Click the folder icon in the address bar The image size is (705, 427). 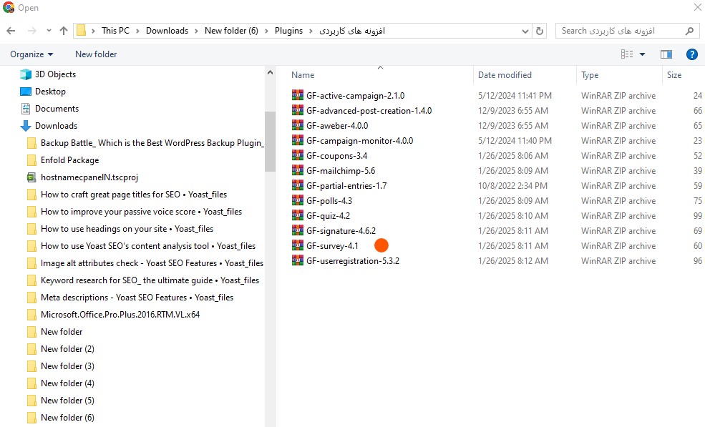click(82, 31)
